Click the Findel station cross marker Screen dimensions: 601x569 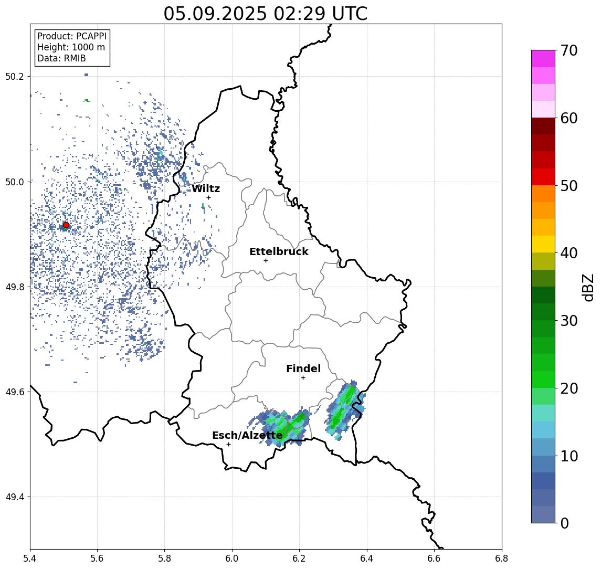click(x=303, y=378)
